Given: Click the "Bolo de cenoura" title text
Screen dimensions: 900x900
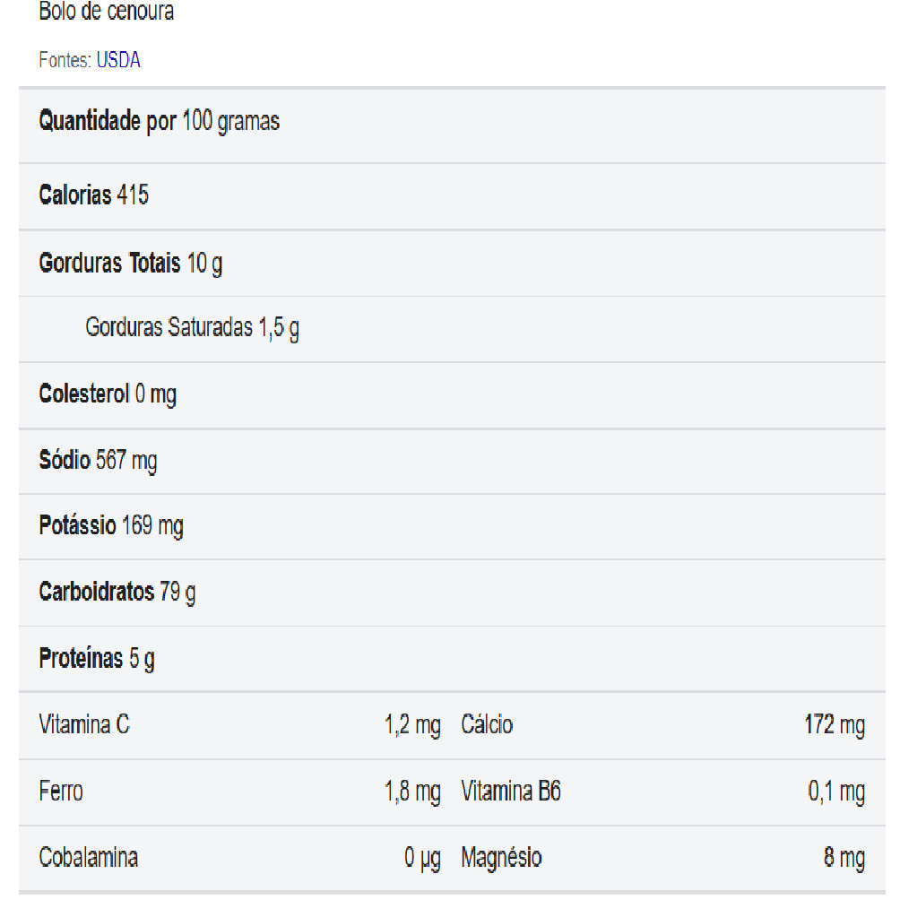Looking at the screenshot, I should (107, 13).
